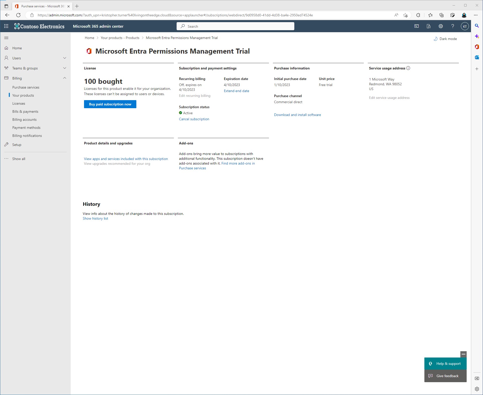The width and height of the screenshot is (483, 395).
Task: Minimize the Help & support widget
Action: (x=463, y=354)
